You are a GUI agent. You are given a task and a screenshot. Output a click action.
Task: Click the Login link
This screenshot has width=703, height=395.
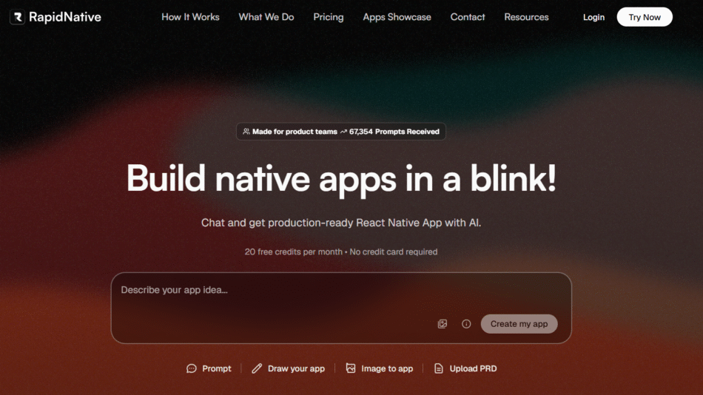point(593,17)
